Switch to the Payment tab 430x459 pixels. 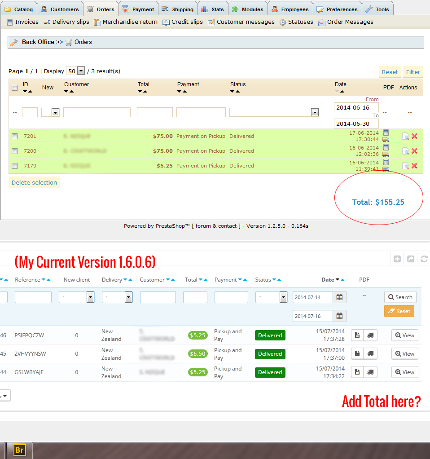(138, 9)
